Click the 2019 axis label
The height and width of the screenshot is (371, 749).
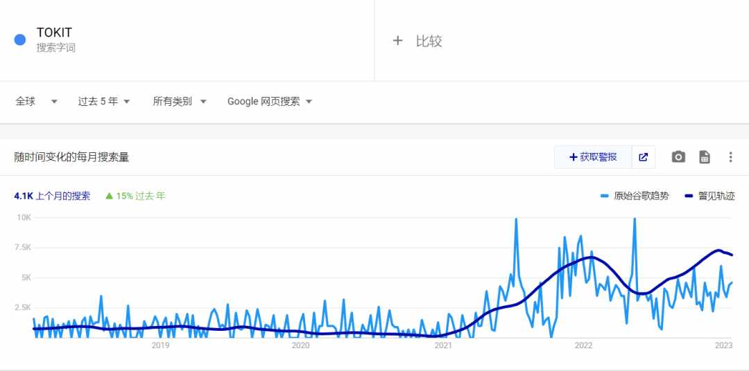point(160,345)
